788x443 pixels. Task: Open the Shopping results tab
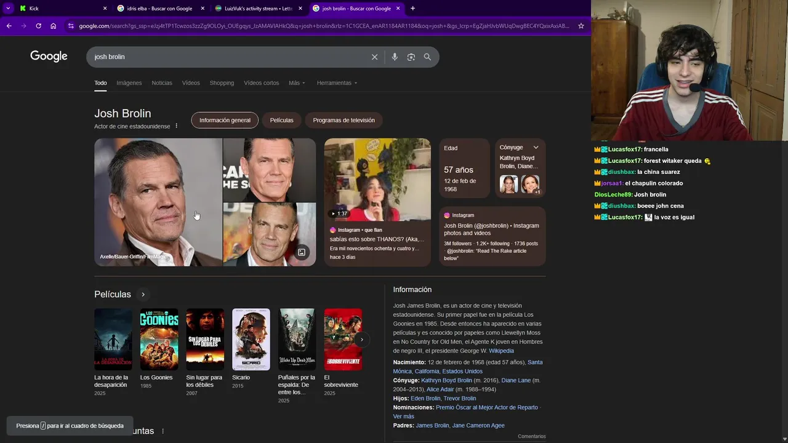click(x=222, y=83)
